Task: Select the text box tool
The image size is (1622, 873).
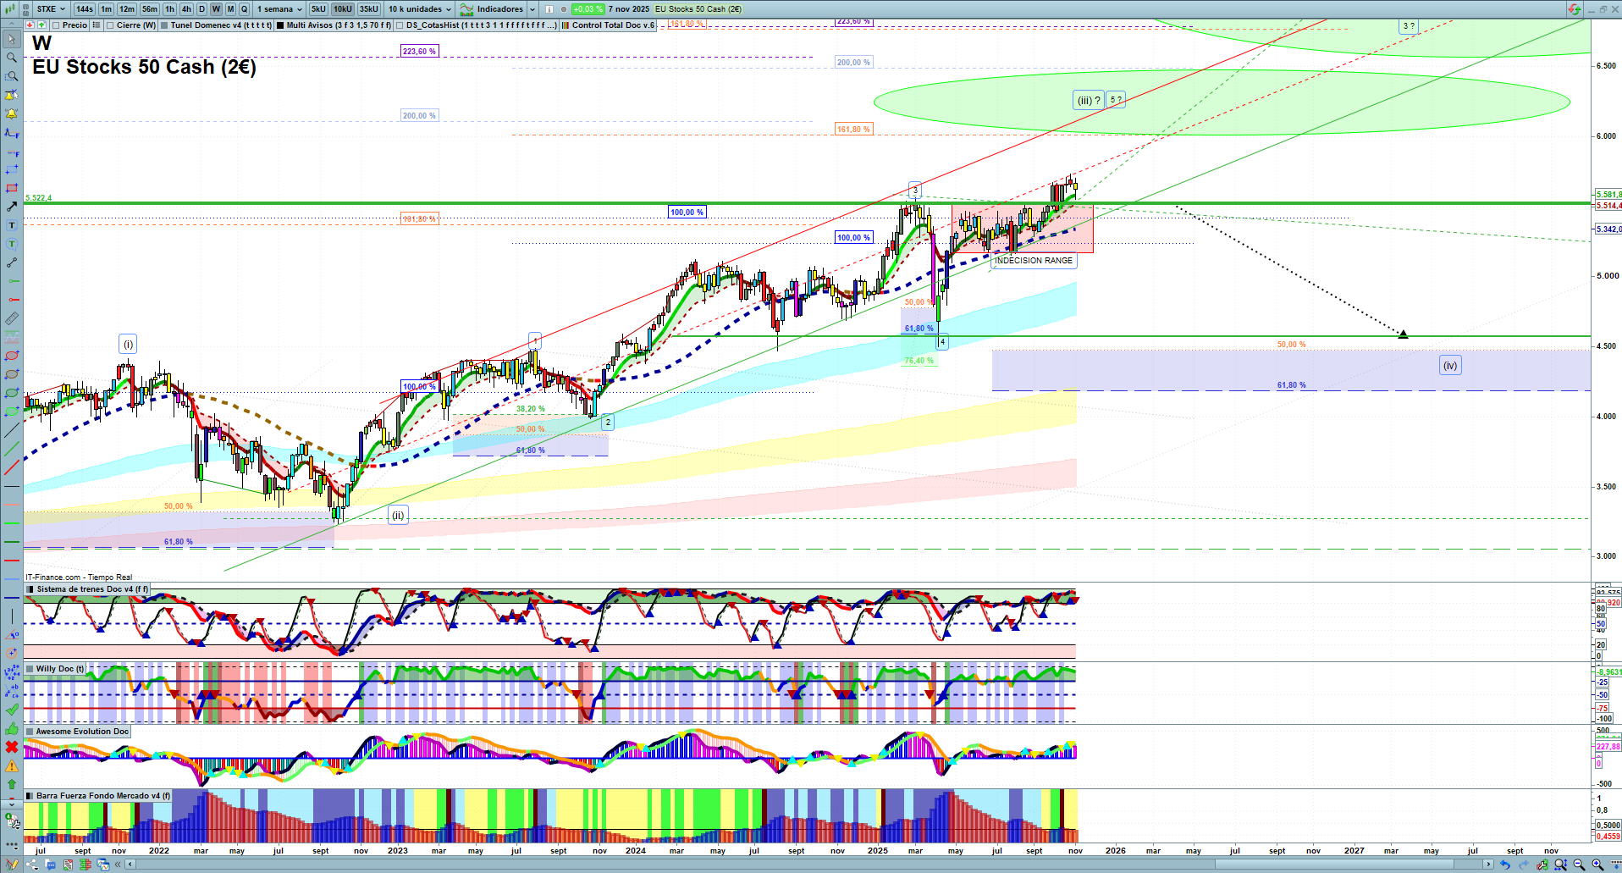Action: click(x=12, y=225)
